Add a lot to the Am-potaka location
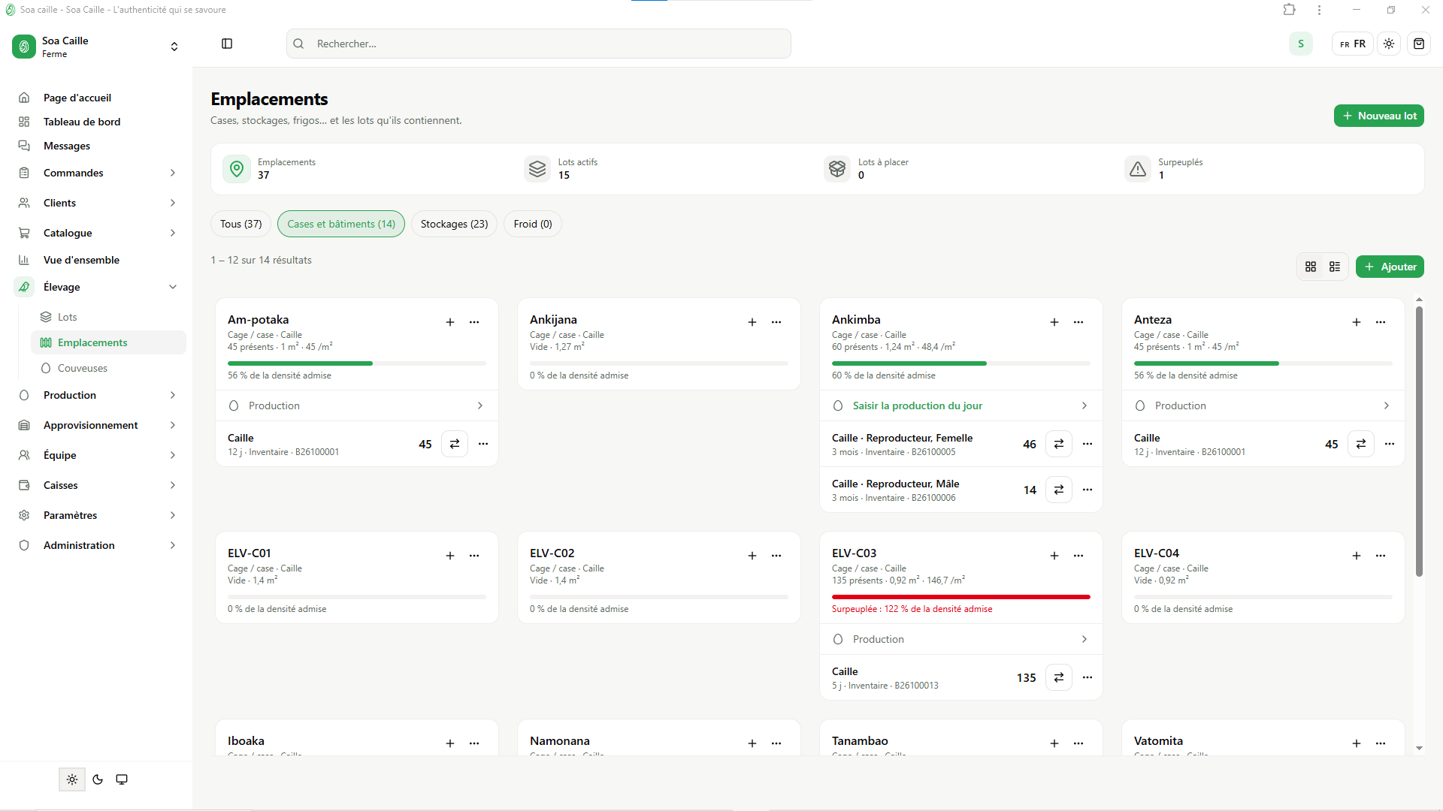The height and width of the screenshot is (811, 1443). [x=450, y=322]
